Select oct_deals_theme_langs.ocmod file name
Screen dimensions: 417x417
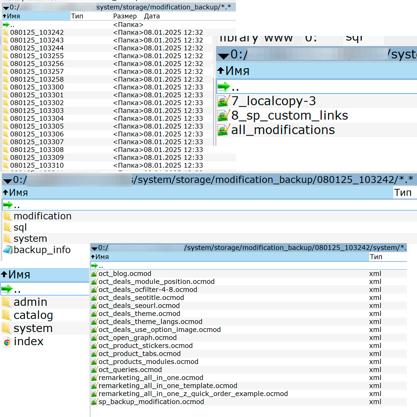[150, 322]
